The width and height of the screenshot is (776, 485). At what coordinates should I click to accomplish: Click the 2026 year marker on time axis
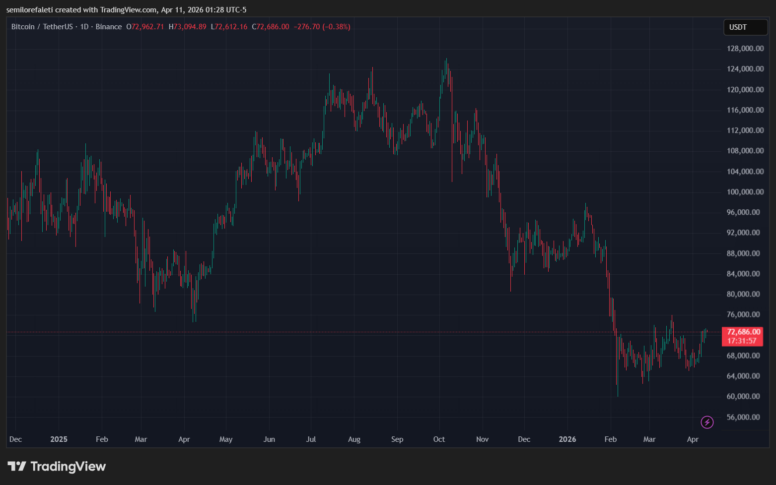coord(567,439)
